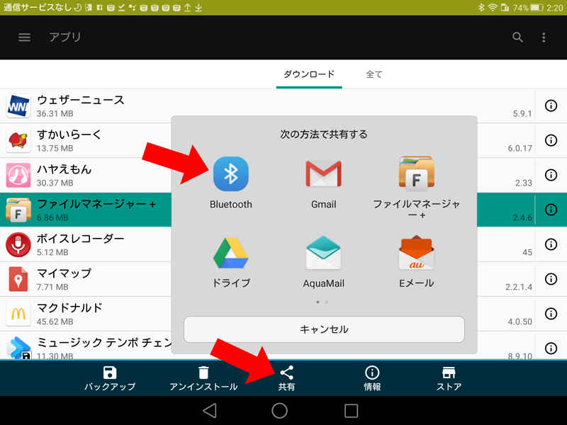Screen dimensions: 567x425
Task: Tap ストア in bottom bar
Action: click(449, 378)
